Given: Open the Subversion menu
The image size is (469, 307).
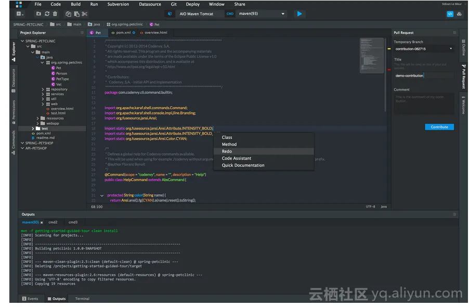Looking at the screenshot, I should point(118,4).
